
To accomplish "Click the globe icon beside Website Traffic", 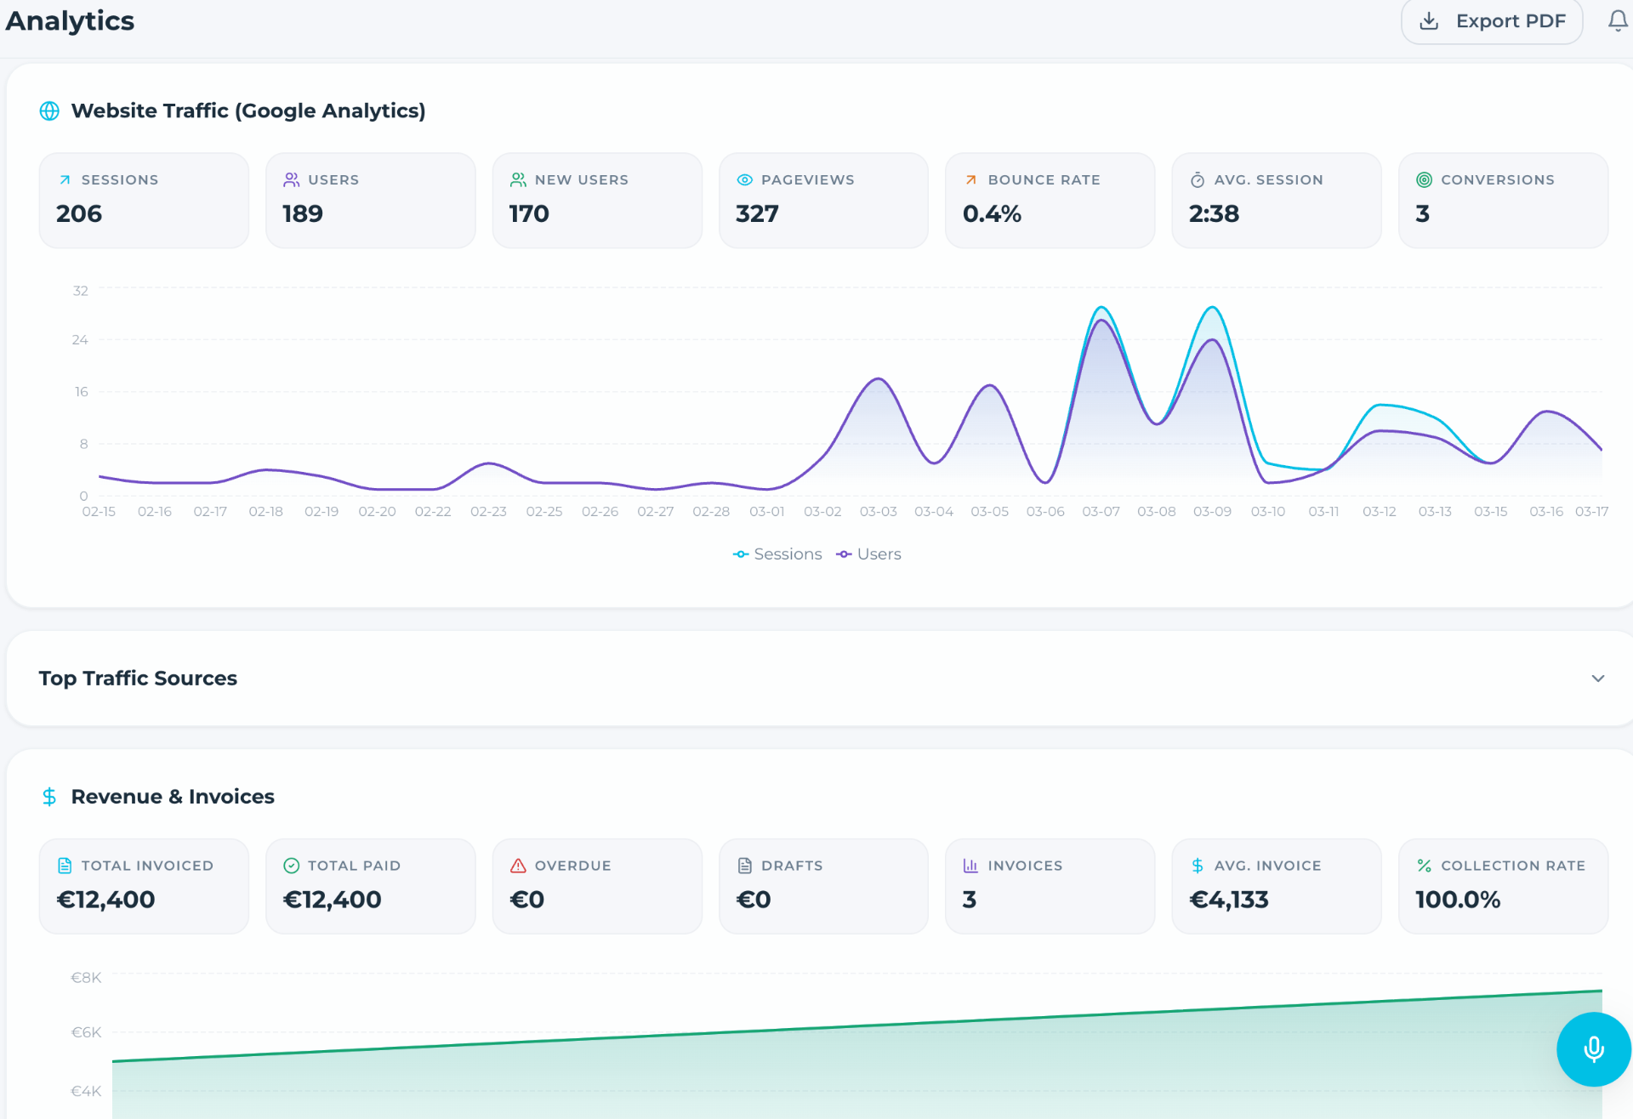I will click(49, 111).
